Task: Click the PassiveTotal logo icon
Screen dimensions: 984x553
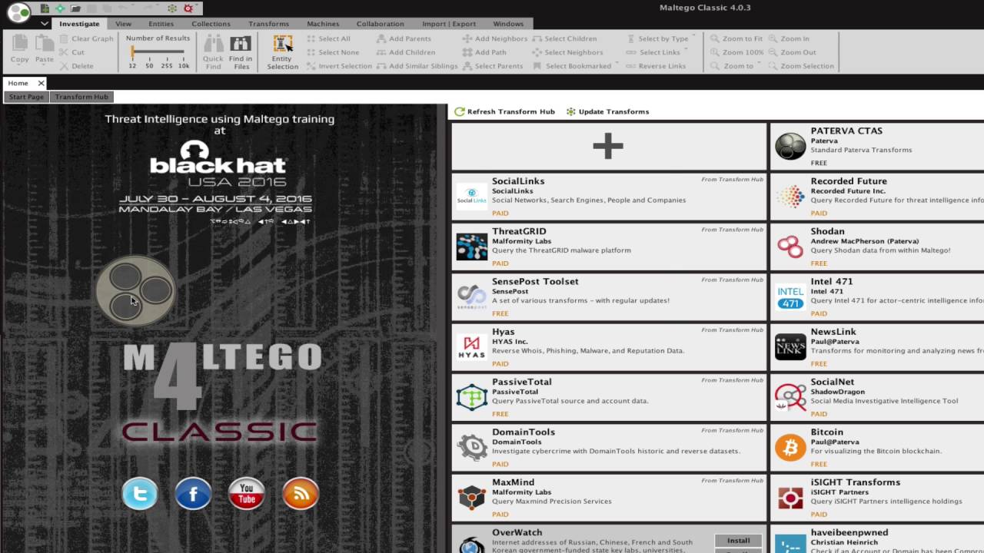Action: click(471, 397)
